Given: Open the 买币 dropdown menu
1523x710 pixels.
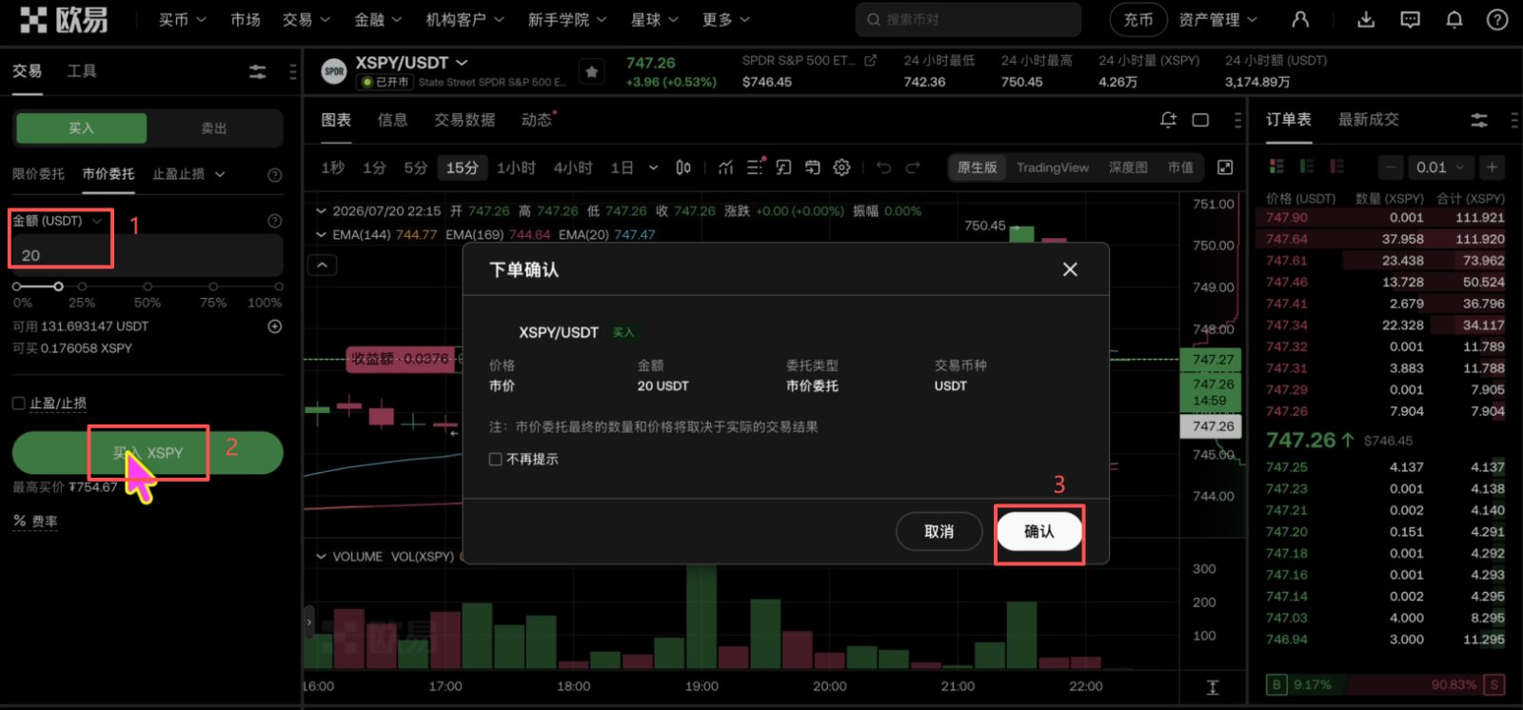Looking at the screenshot, I should [x=183, y=19].
